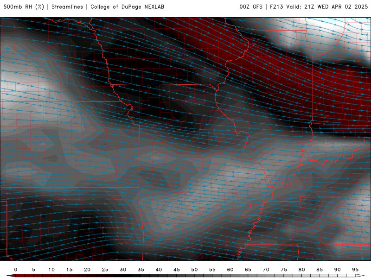This screenshot has height=278, width=371.
Task: Click the "20" value on the color scale
Action: 87,270
